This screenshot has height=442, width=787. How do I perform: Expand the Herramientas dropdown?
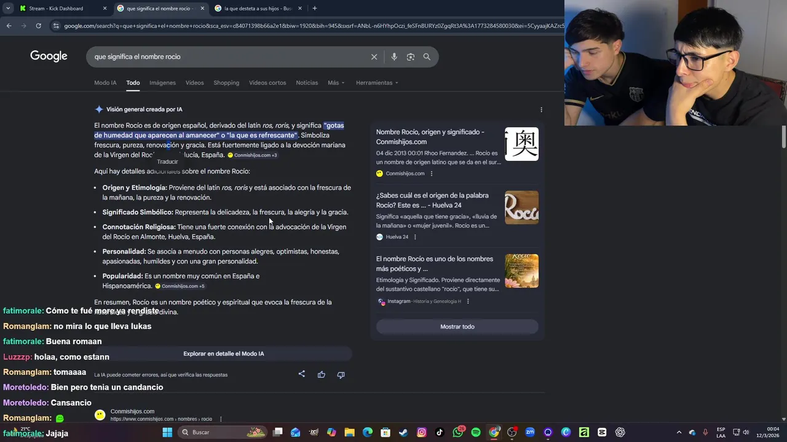pos(377,83)
